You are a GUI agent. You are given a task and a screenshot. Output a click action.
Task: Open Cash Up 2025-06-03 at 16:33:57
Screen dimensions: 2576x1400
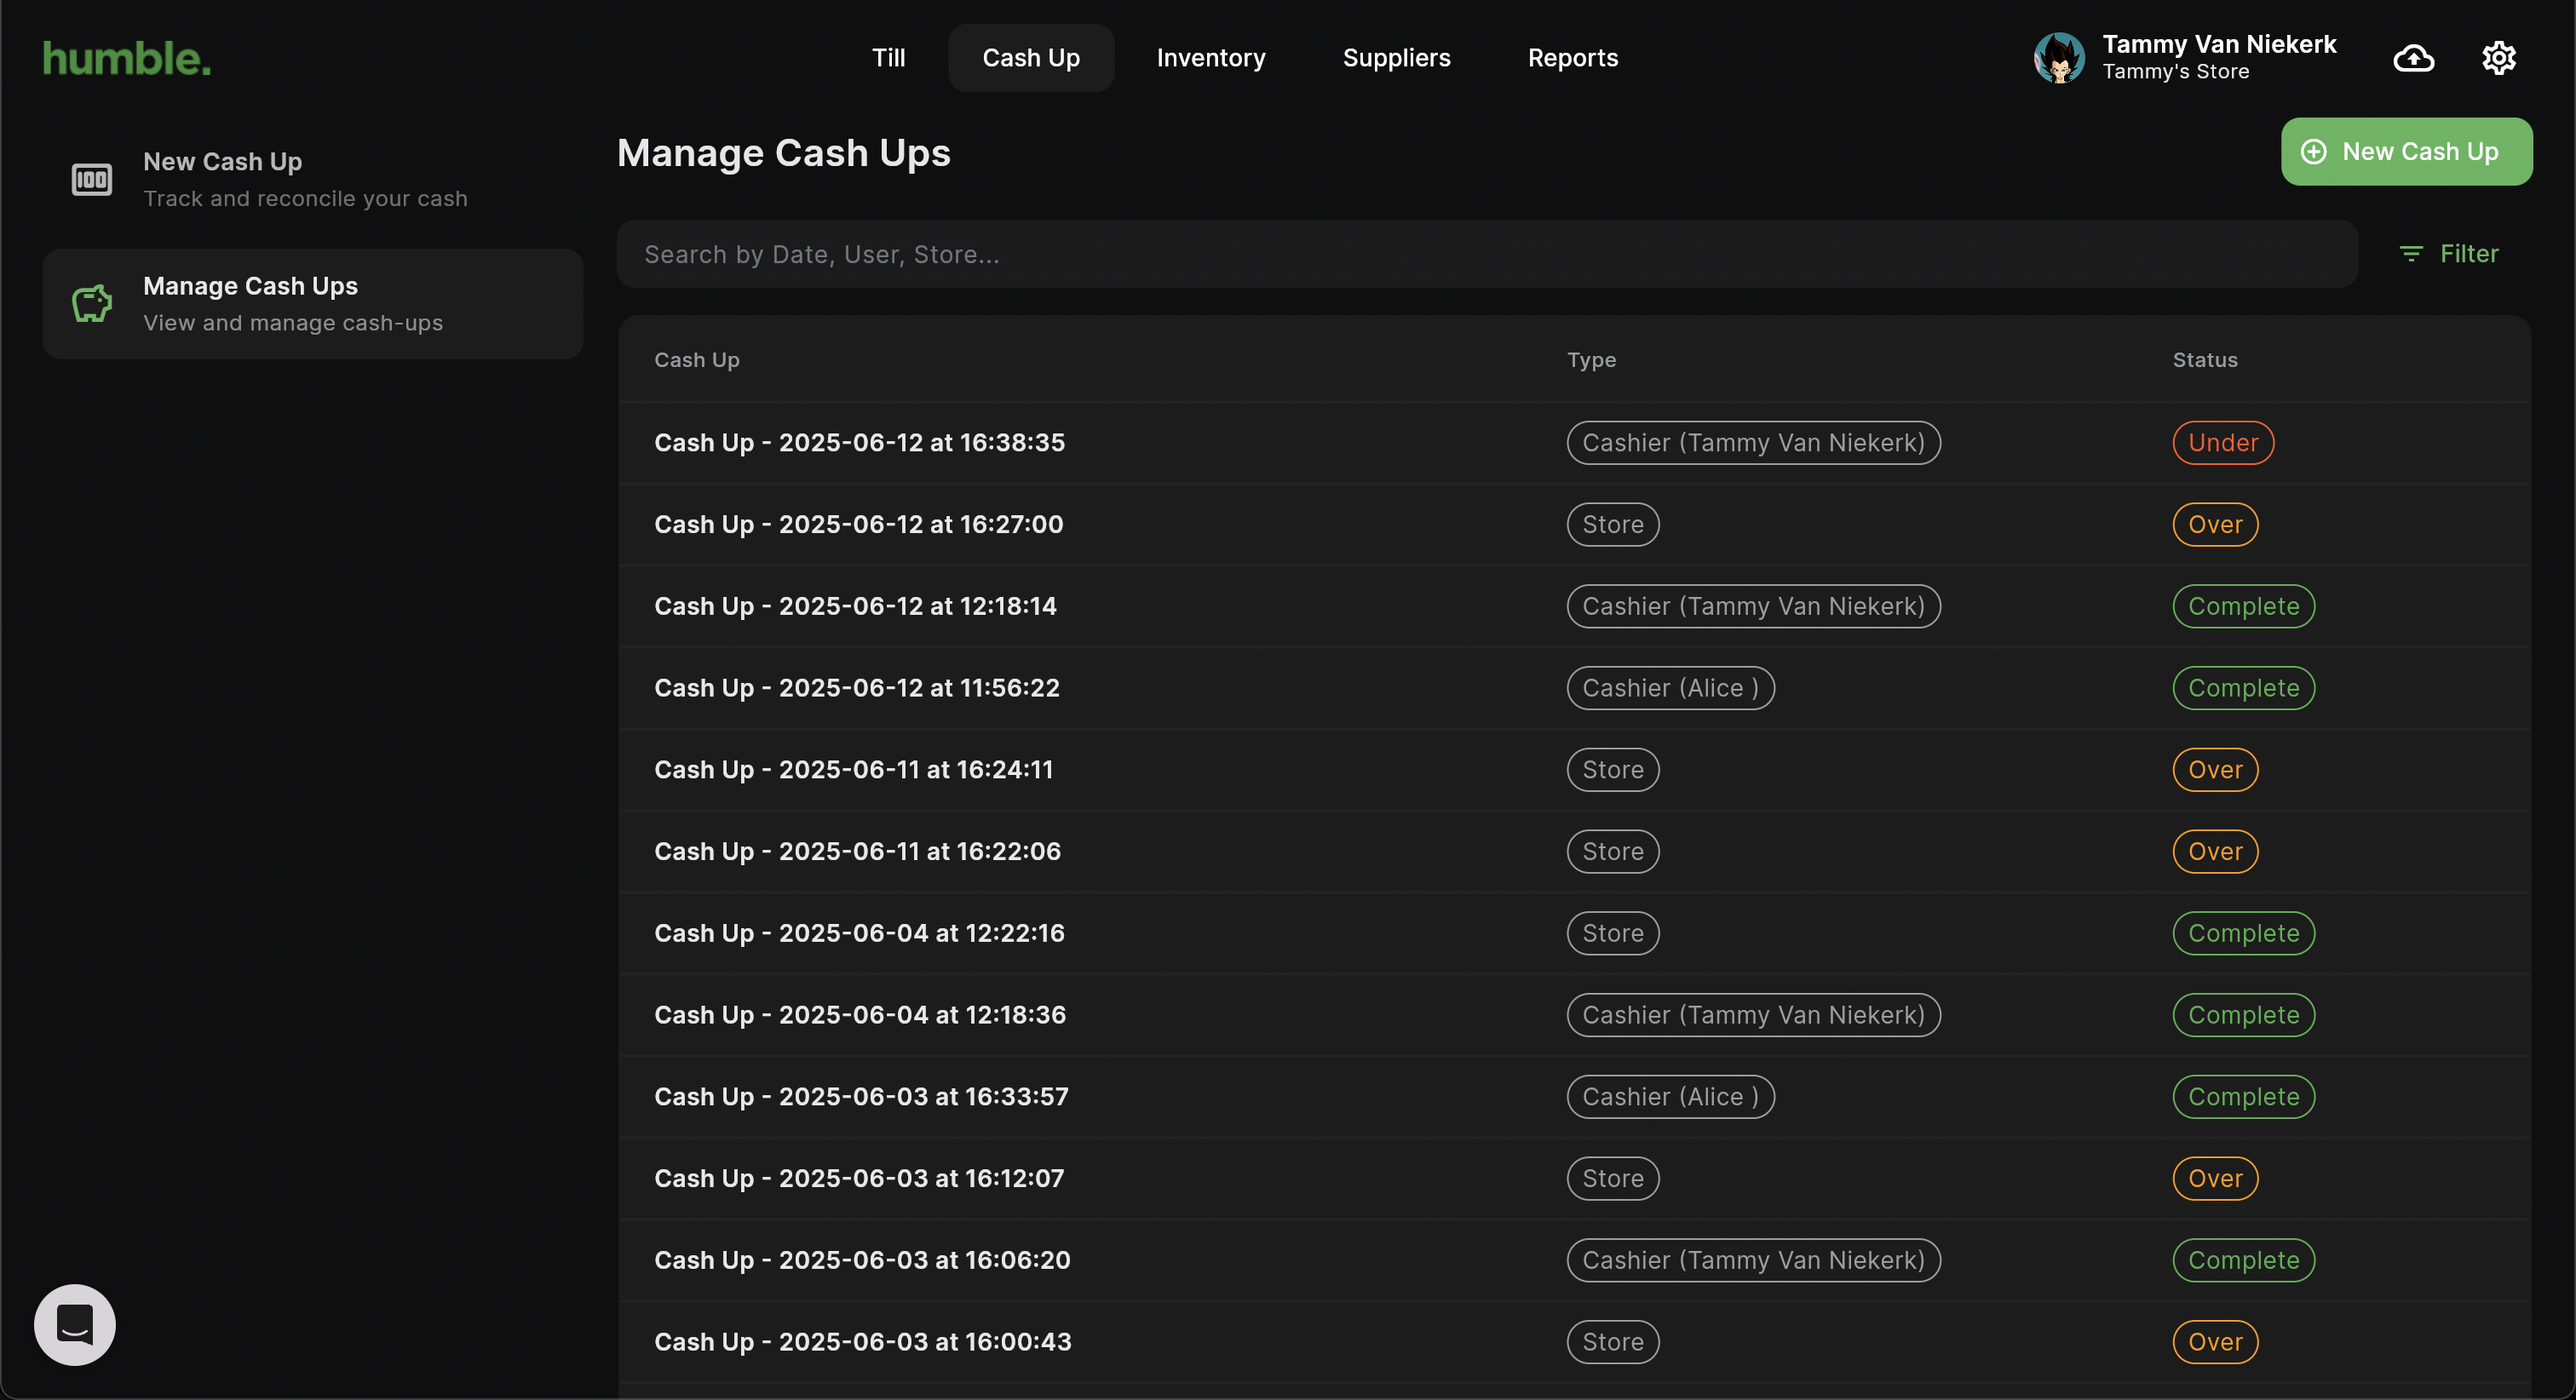coord(1574,1097)
